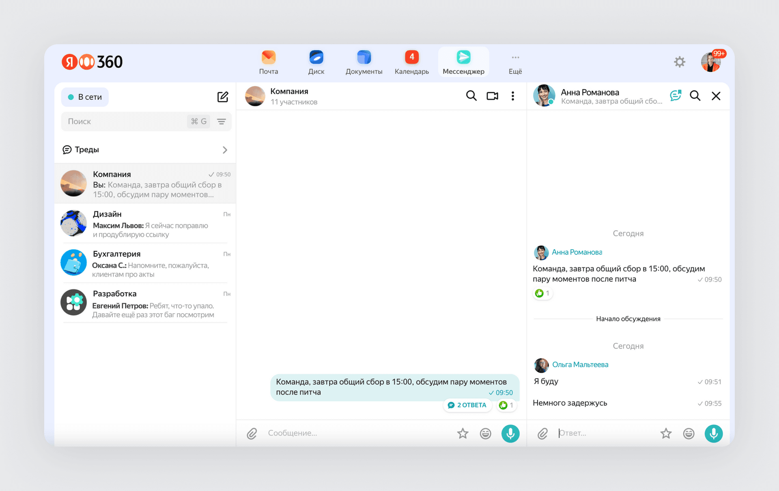Click the thumbs-up reaction under the sent message

(x=506, y=405)
